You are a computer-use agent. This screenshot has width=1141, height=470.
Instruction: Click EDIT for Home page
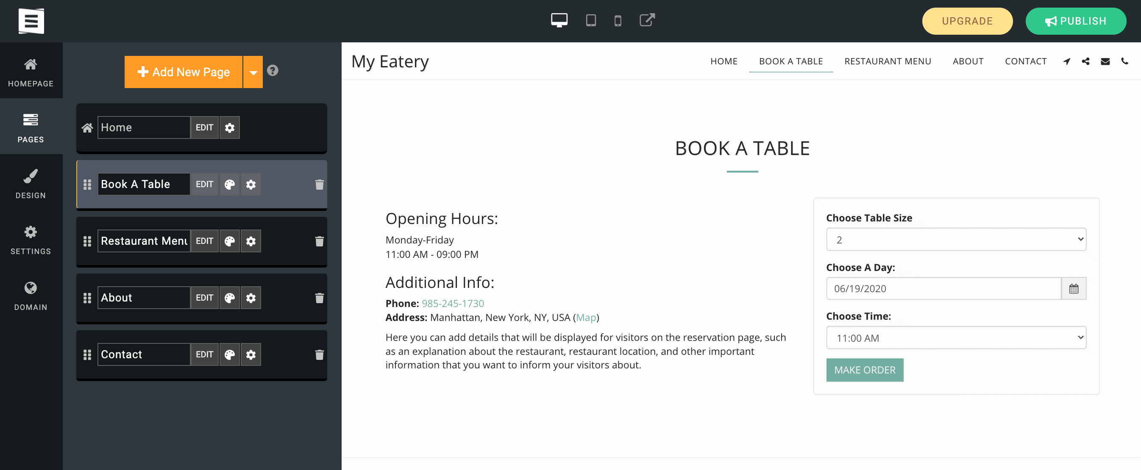pos(204,127)
